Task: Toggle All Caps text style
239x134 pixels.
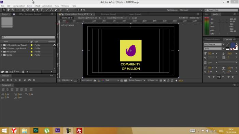Action: (219, 77)
